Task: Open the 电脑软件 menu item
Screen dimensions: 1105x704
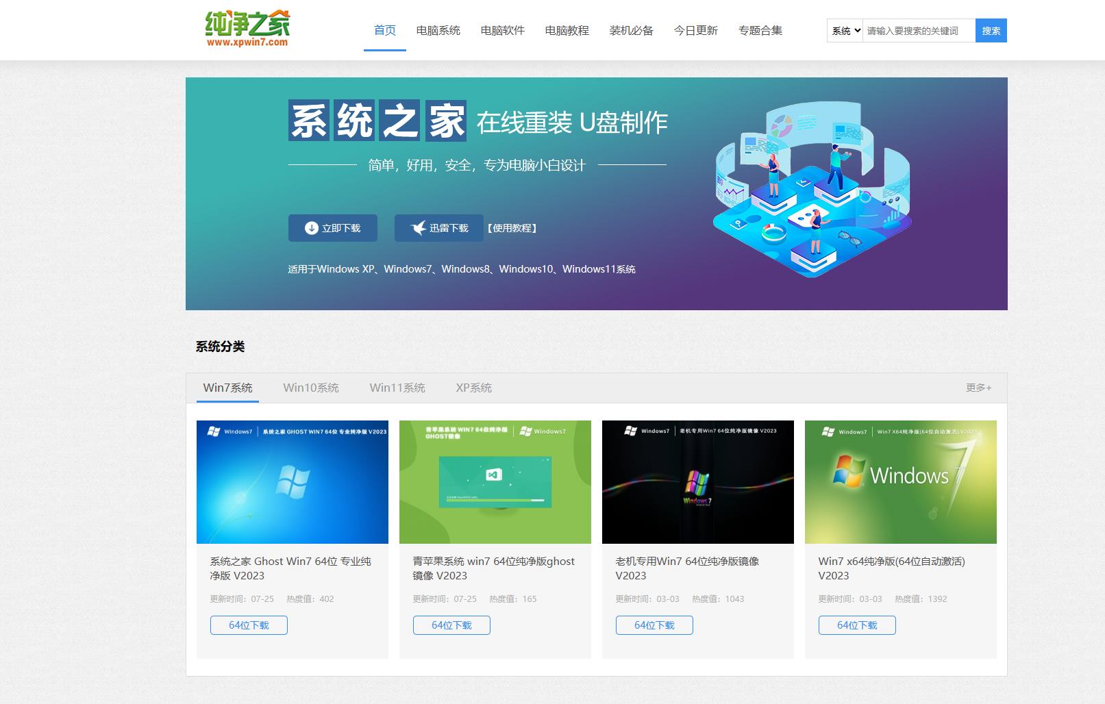Action: [x=503, y=30]
